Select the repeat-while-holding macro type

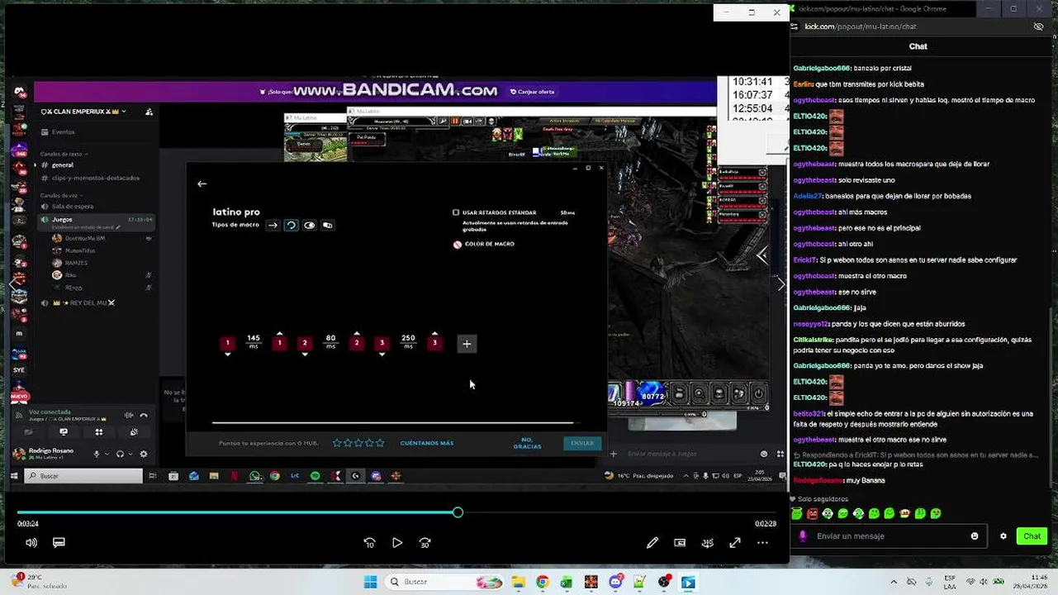pyautogui.click(x=291, y=225)
